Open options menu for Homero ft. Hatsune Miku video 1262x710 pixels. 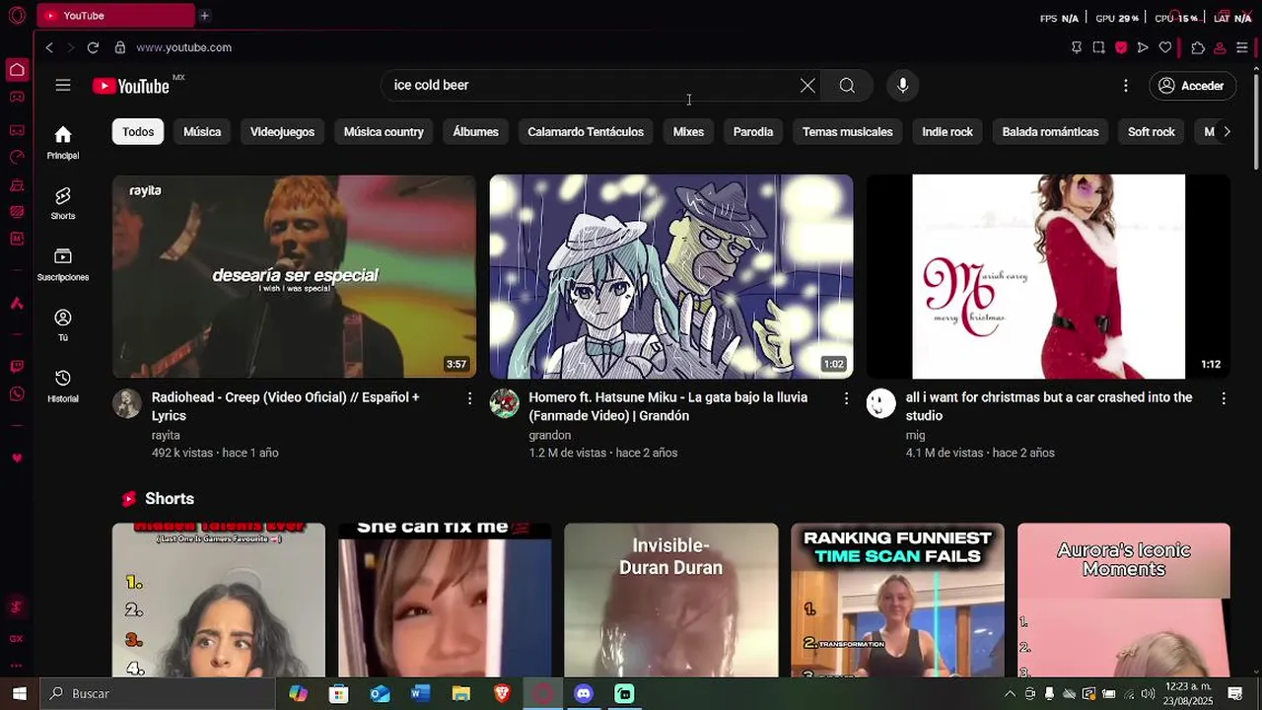coord(846,398)
